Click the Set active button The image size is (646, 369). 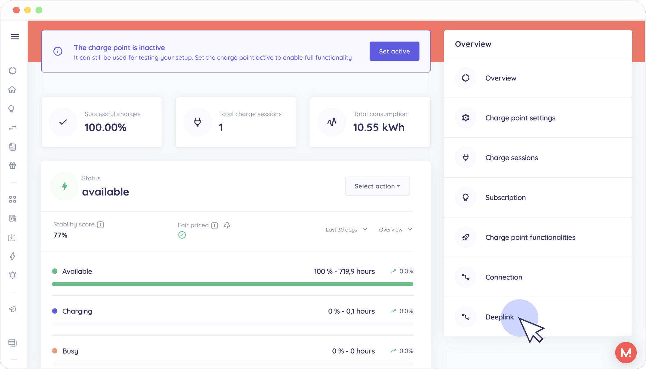tap(394, 51)
